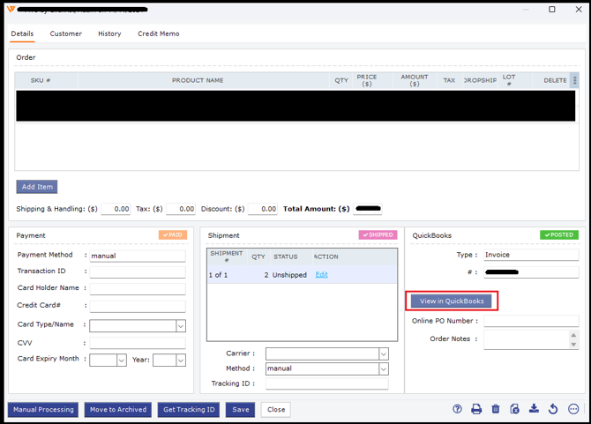The height and width of the screenshot is (424, 591).
Task: Click the Tracking ID input field
Action: click(x=326, y=383)
